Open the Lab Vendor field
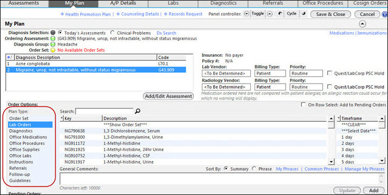 pos(226,73)
